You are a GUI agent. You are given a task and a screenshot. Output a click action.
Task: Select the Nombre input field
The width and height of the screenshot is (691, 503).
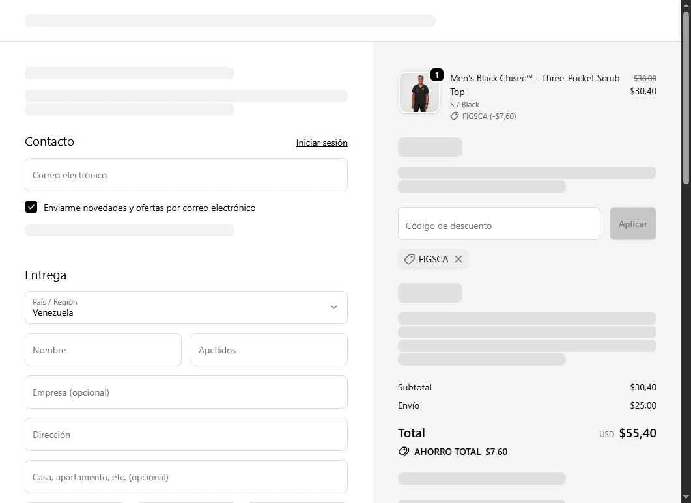[103, 350]
